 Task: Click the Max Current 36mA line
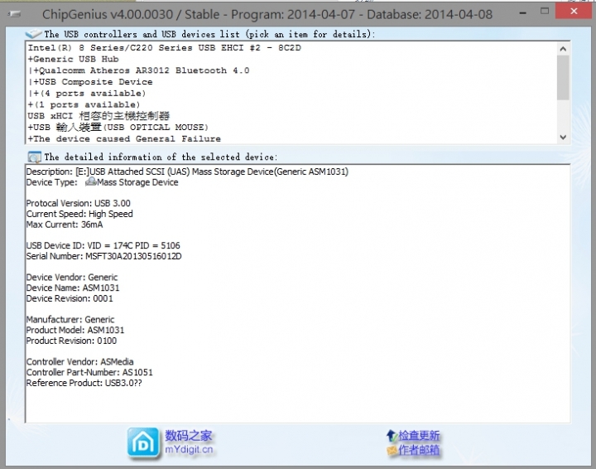coord(65,225)
